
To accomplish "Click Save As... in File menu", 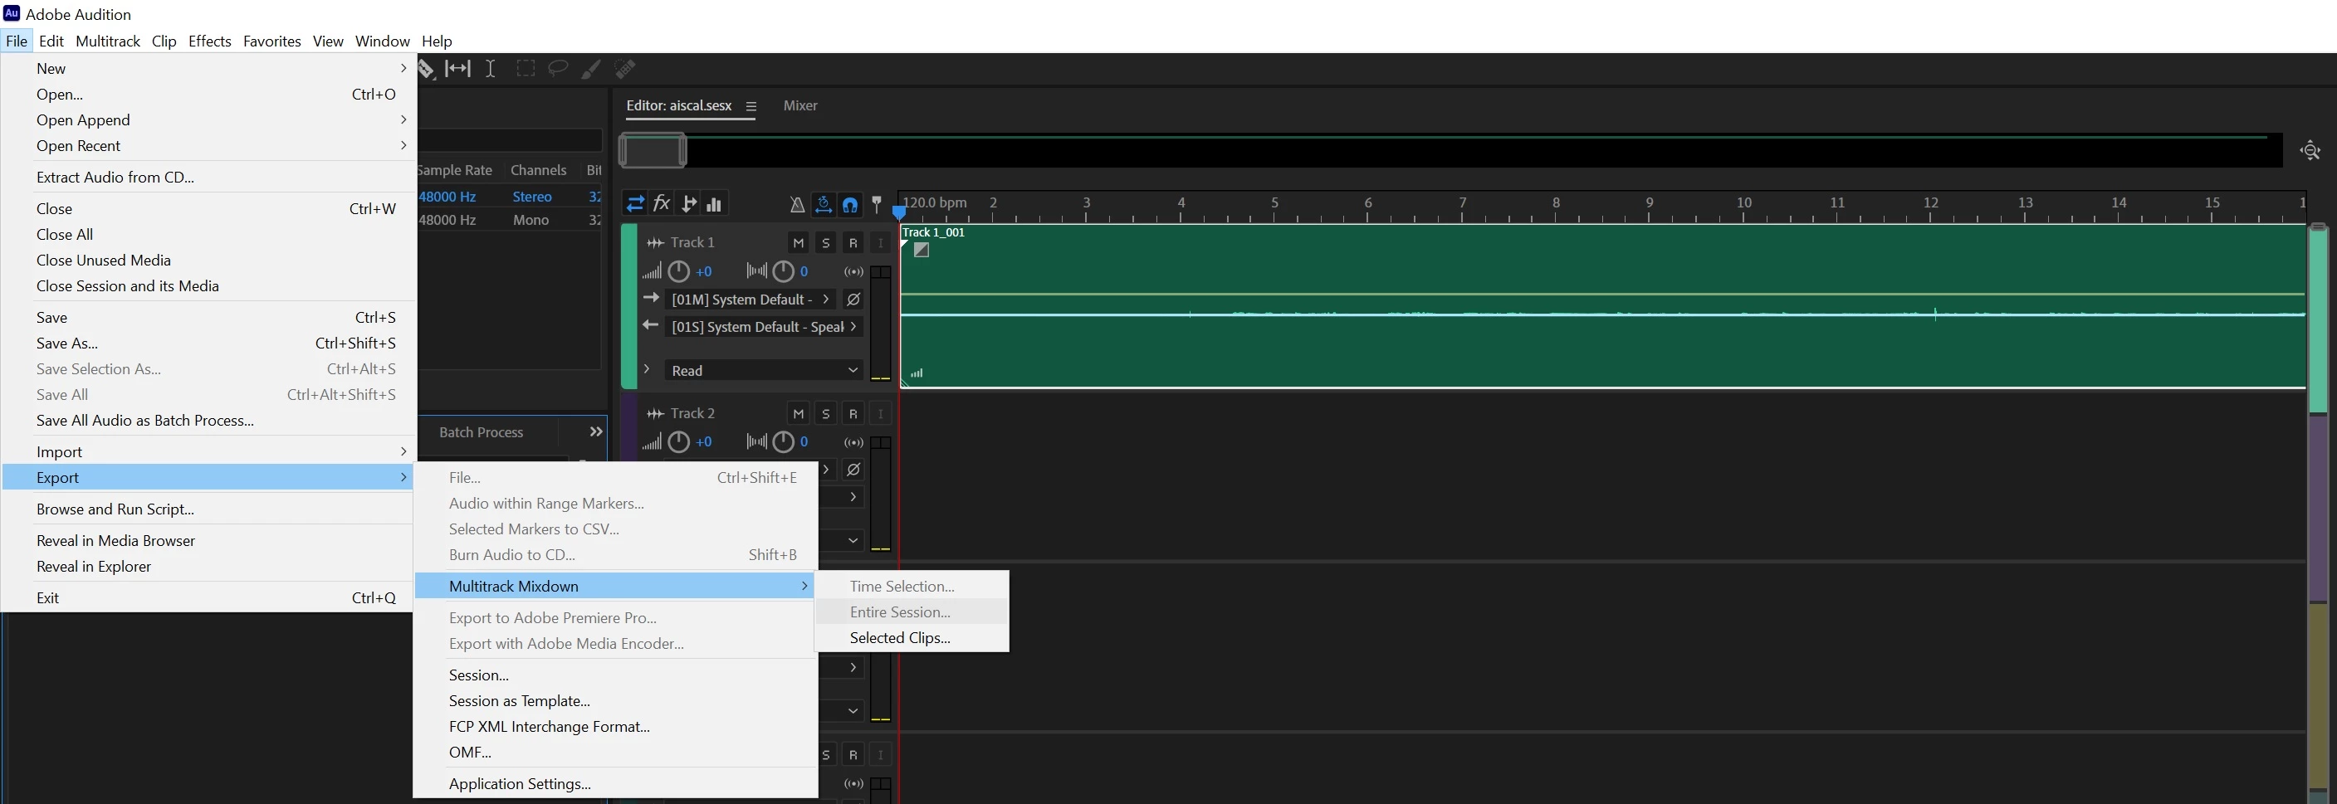I will (x=208, y=343).
